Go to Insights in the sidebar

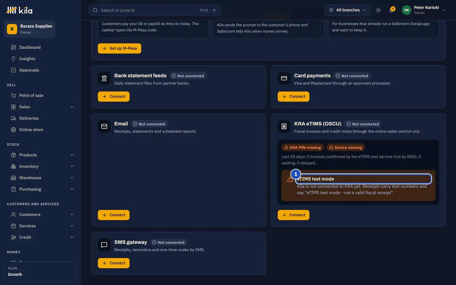[x=41, y=59]
